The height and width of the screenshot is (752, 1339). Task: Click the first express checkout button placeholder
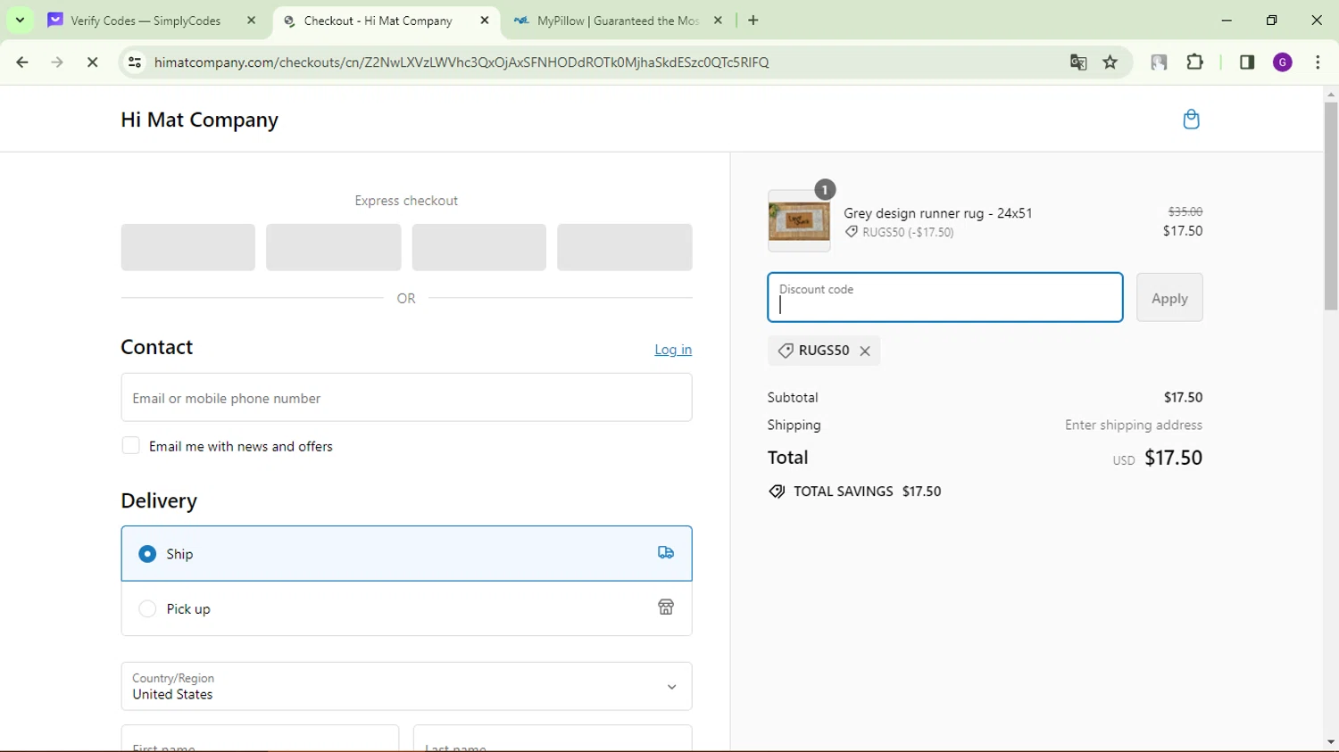pyautogui.click(x=188, y=247)
